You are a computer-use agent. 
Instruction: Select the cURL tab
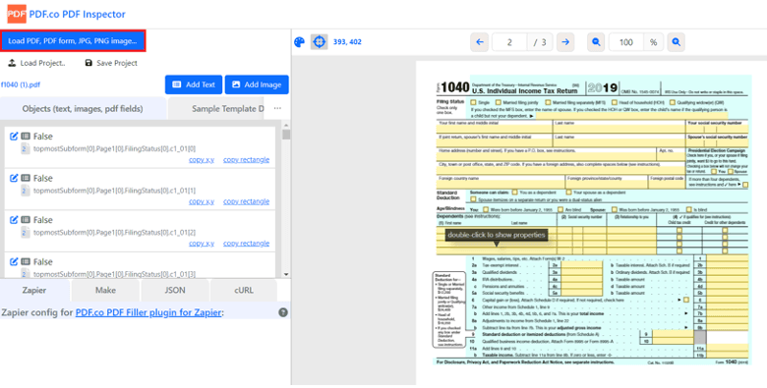click(x=244, y=291)
